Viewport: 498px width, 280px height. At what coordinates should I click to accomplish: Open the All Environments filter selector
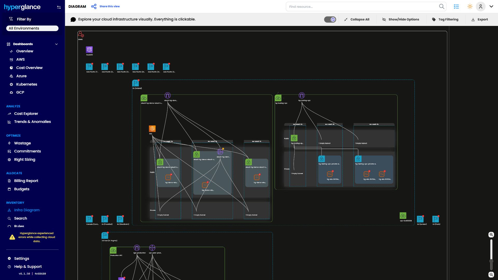click(32, 28)
